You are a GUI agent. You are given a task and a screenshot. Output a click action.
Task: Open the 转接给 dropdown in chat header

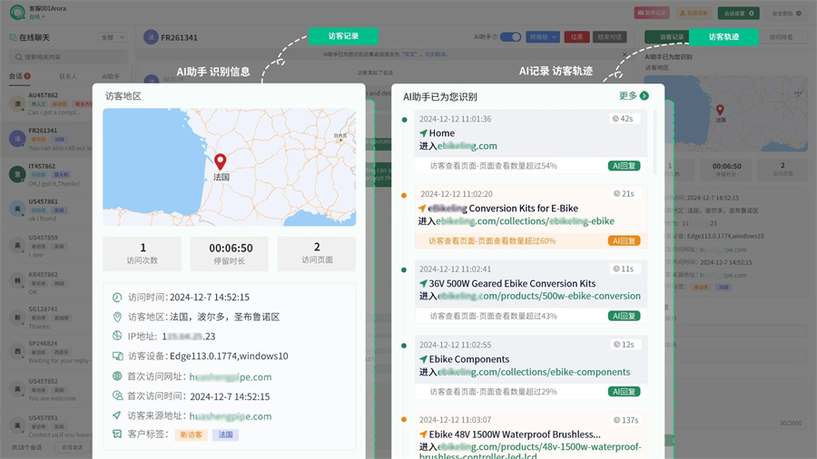pyautogui.click(x=543, y=37)
